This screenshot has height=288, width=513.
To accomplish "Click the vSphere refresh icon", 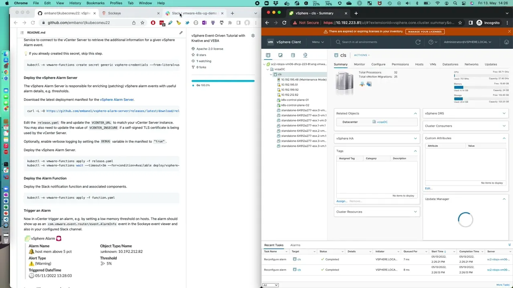I will pyautogui.click(x=418, y=42).
